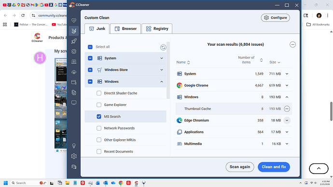
Task: Switch to the Registry tab
Action: [x=157, y=28]
